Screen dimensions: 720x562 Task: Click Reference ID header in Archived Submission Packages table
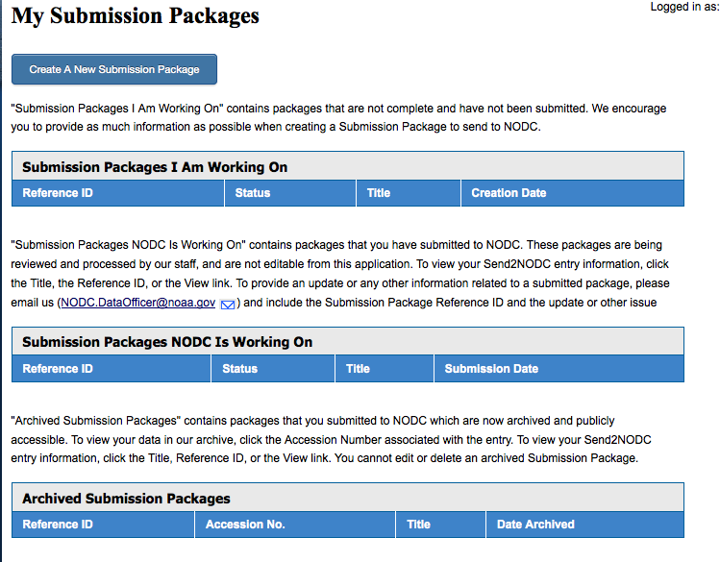tap(58, 525)
